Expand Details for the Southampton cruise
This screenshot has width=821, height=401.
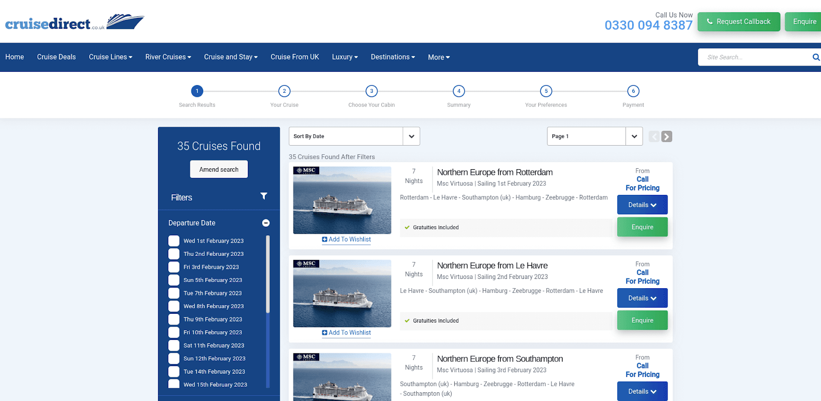click(642, 391)
